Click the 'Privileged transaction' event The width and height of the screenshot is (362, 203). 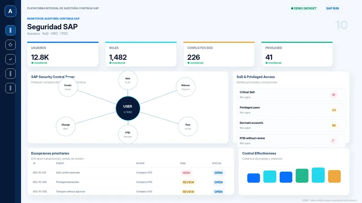[67, 182]
